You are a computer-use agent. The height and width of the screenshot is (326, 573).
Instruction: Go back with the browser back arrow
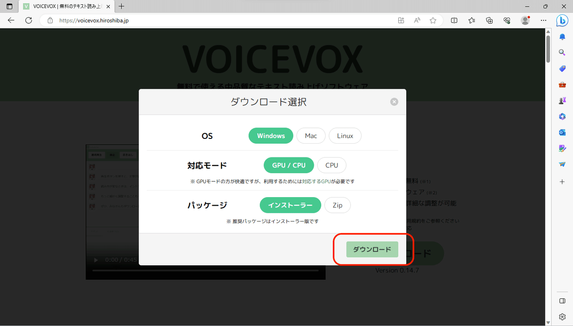click(11, 21)
